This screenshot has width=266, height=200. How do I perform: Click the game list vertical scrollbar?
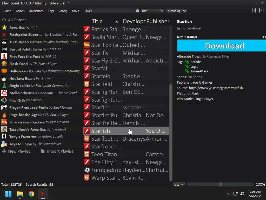pos(171,133)
